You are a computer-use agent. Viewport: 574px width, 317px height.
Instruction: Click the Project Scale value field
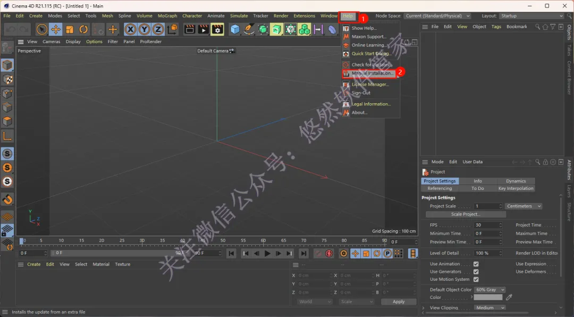coord(487,206)
